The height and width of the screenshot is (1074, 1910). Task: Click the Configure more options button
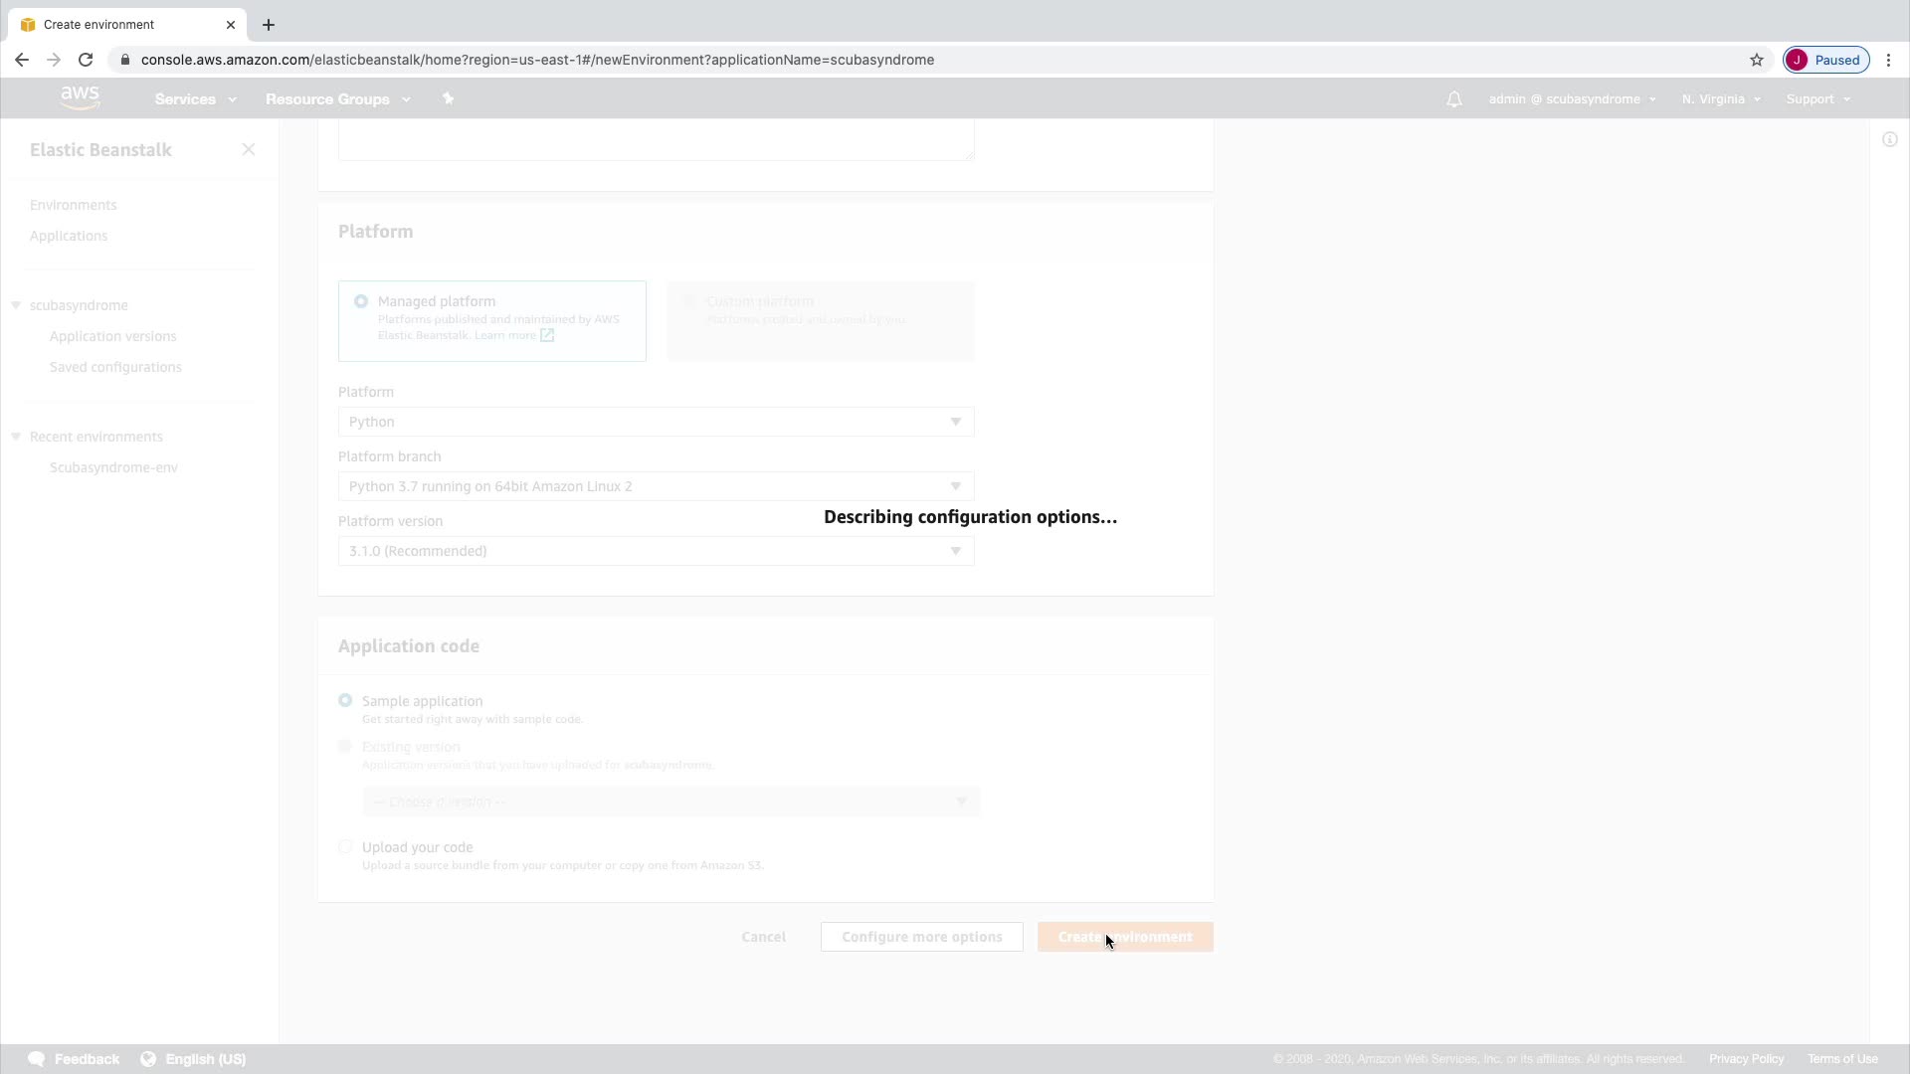pyautogui.click(x=921, y=937)
